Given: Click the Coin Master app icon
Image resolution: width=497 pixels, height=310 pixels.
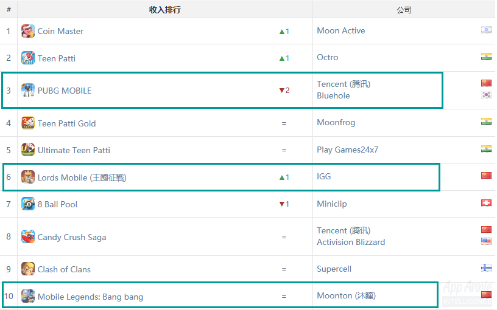Looking at the screenshot, I should coord(28,31).
